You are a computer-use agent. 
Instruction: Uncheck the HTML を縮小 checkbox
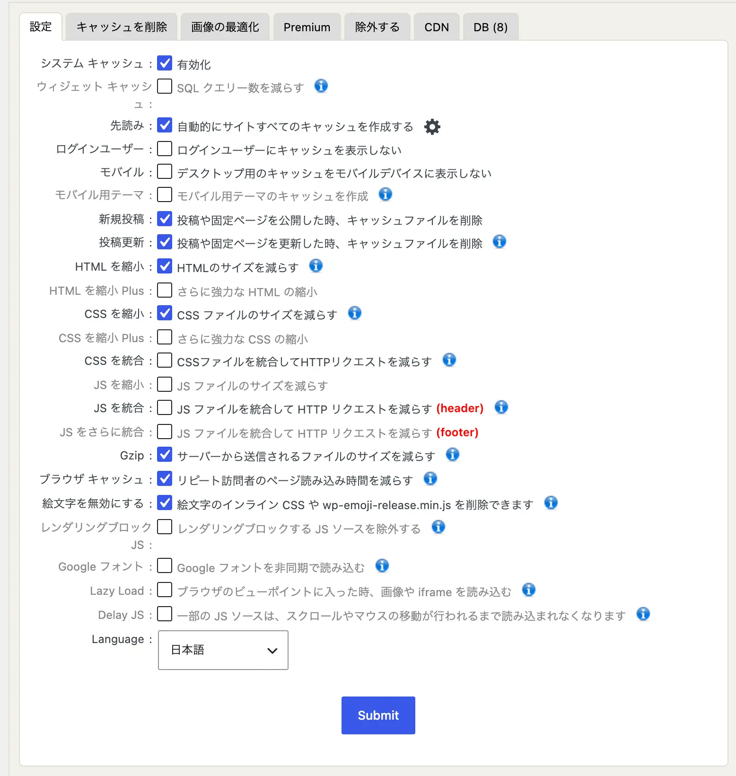[x=165, y=266]
